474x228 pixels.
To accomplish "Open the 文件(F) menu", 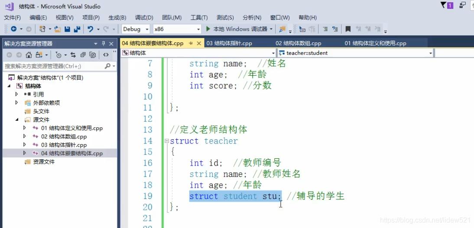I will [x=12, y=17].
